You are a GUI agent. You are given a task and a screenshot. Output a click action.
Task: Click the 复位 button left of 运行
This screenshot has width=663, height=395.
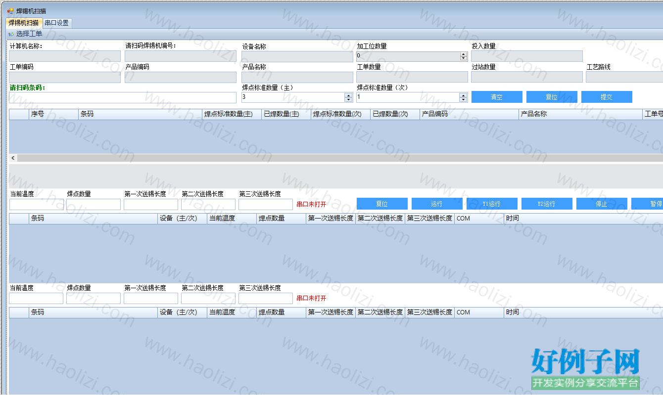[382, 204]
